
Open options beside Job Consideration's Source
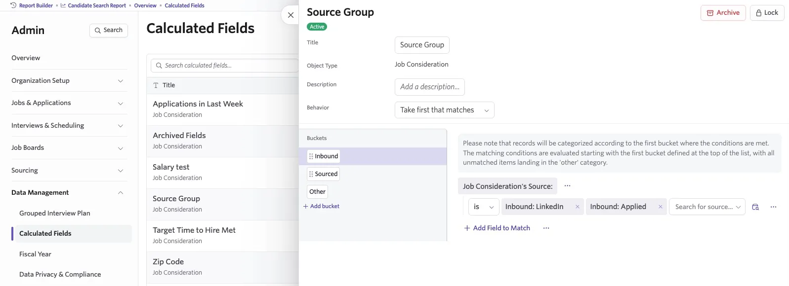click(567, 186)
